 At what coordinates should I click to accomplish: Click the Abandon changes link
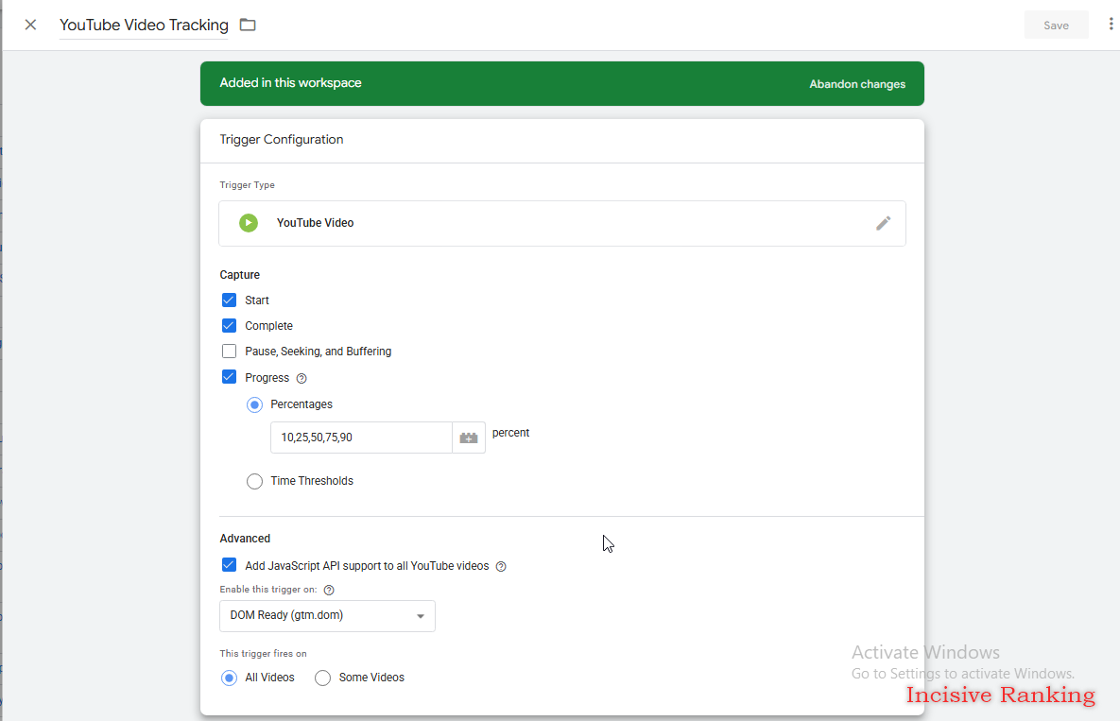coord(857,84)
